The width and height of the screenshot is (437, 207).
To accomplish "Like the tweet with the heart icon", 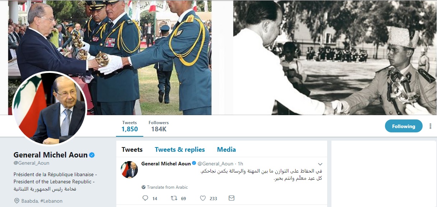I will click(x=203, y=198).
